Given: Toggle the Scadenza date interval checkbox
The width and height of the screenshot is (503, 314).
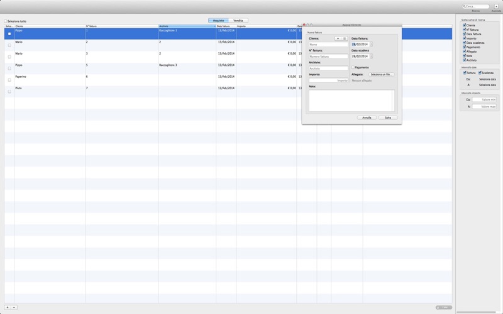Looking at the screenshot, I should [x=480, y=73].
